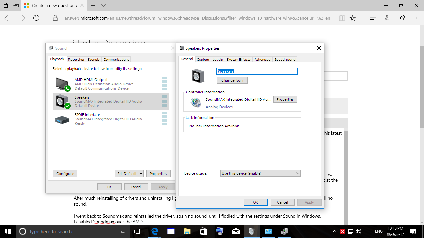Viewport: 424px width, 238px height.
Task: Open the Edge Hub menu
Action: point(373,18)
